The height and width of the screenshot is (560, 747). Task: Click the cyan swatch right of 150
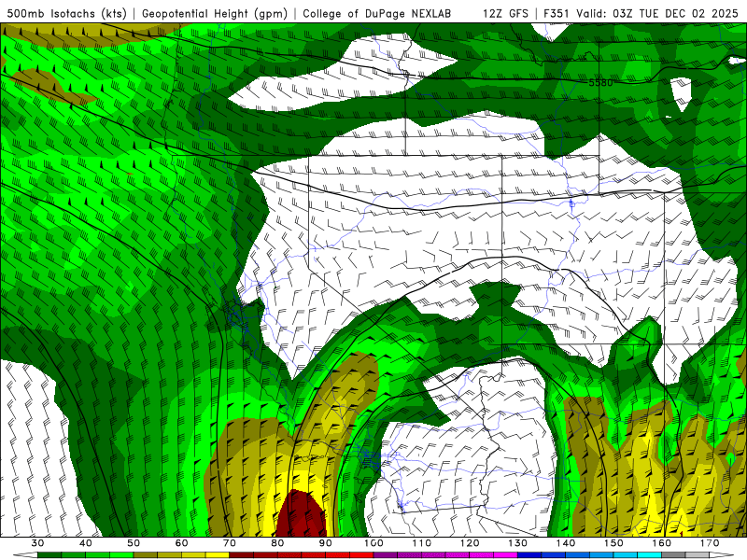tap(626, 555)
